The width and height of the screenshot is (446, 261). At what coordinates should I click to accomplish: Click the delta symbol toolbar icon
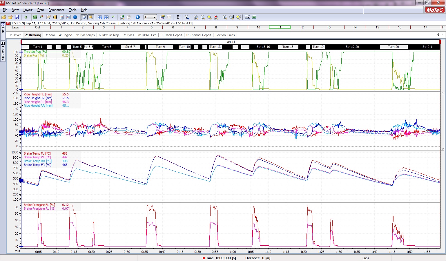[178, 17]
